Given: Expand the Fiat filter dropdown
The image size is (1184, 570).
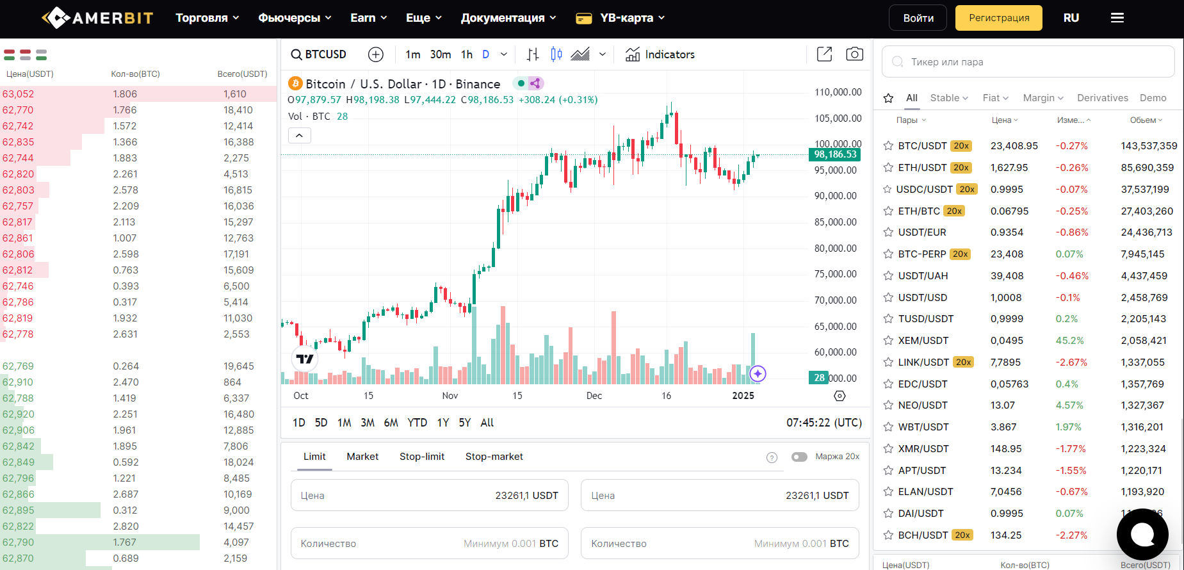Looking at the screenshot, I should (996, 98).
